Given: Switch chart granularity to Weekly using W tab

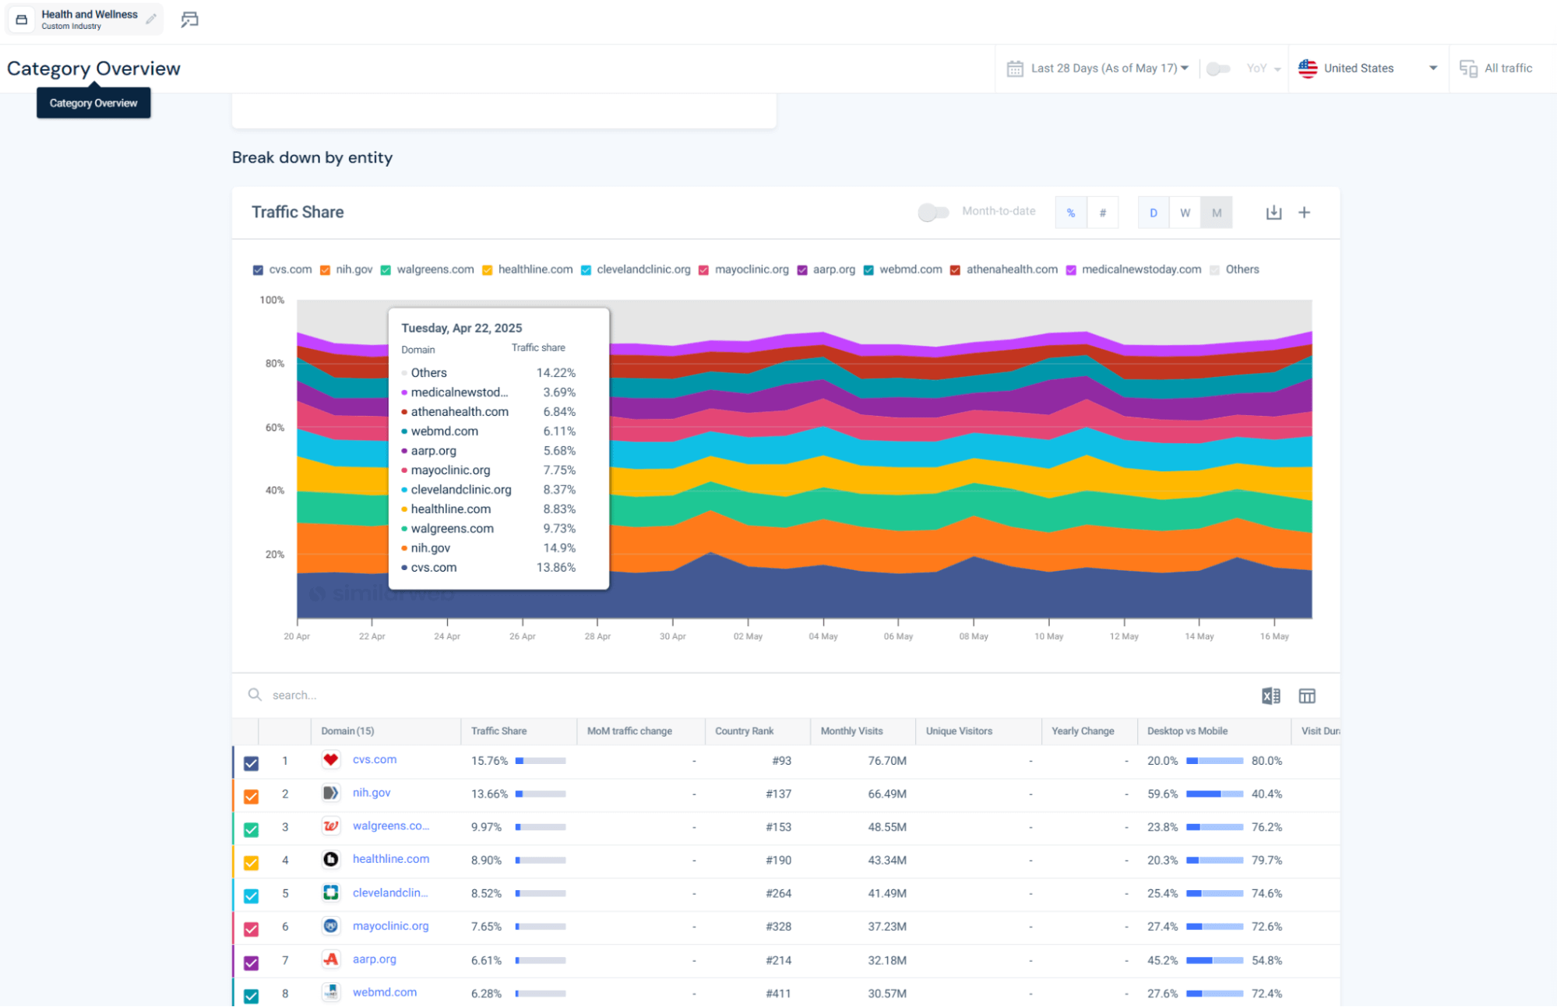Looking at the screenshot, I should [x=1185, y=212].
